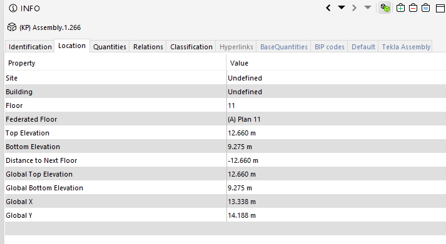Select the (KP) Assembly.1.266 title text

[x=50, y=27]
